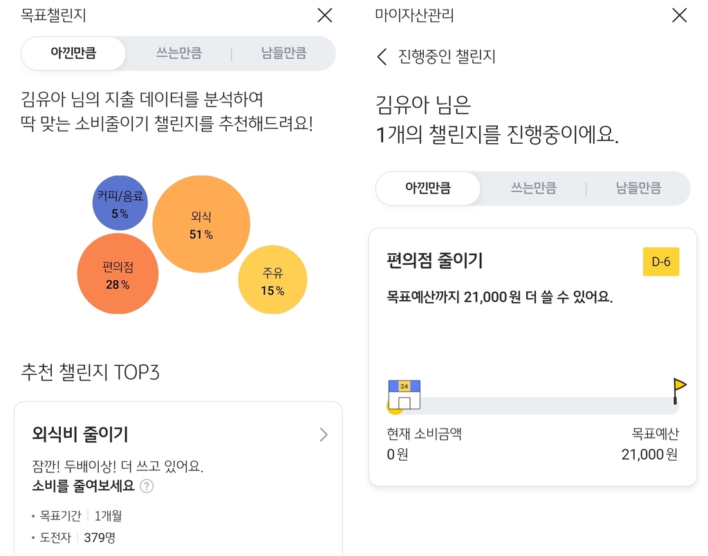708x556 pixels.
Task: Close the 목표챌린지 screen
Action: tap(324, 15)
